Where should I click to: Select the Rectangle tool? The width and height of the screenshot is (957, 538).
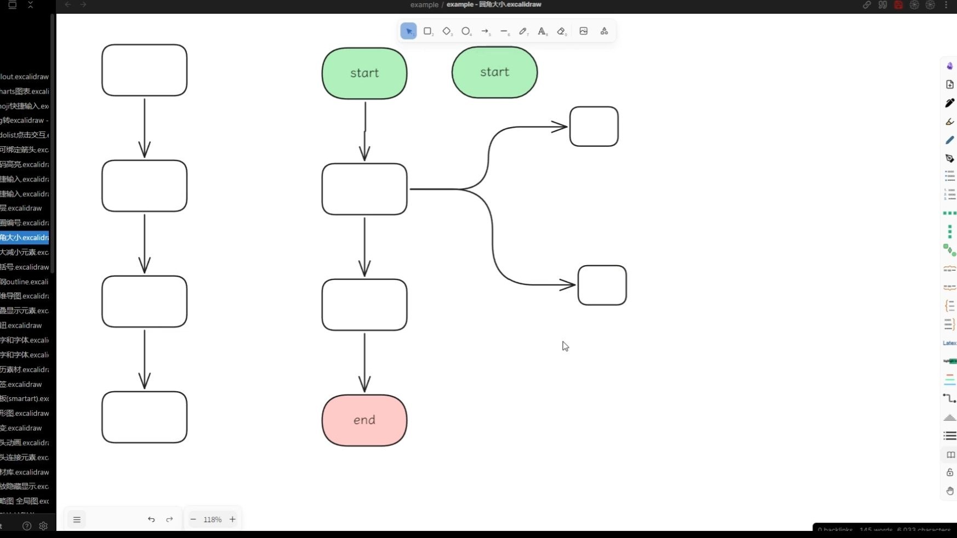[428, 31]
